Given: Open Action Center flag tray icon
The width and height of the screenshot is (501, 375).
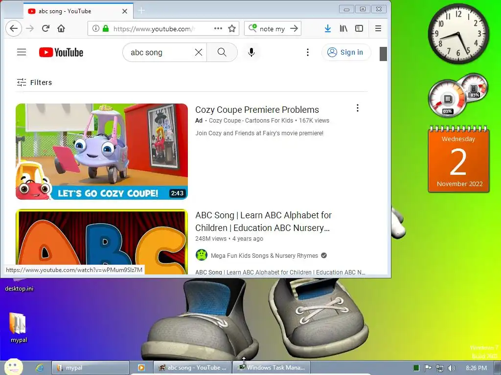Looking at the screenshot, I should 428,368.
